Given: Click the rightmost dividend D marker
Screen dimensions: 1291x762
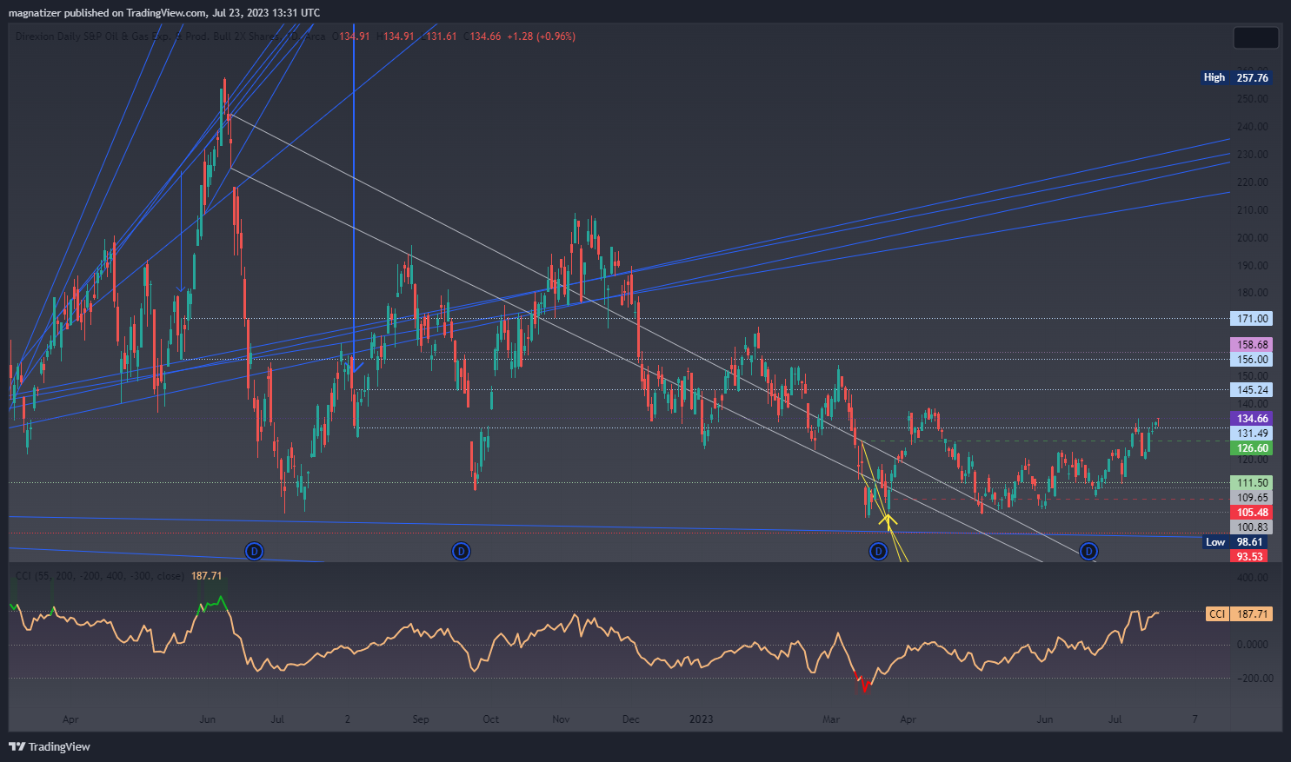Looking at the screenshot, I should 1088,551.
